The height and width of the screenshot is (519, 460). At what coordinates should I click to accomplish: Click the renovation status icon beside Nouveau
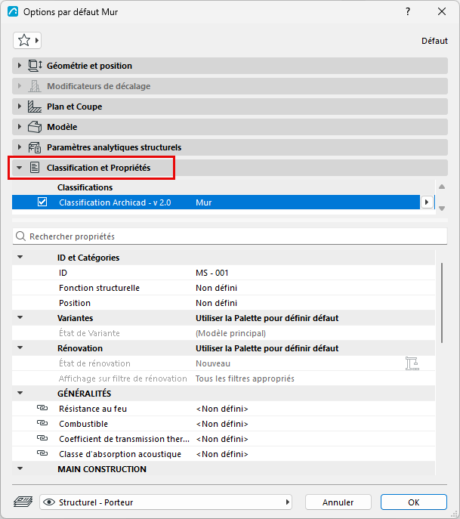[x=412, y=363]
